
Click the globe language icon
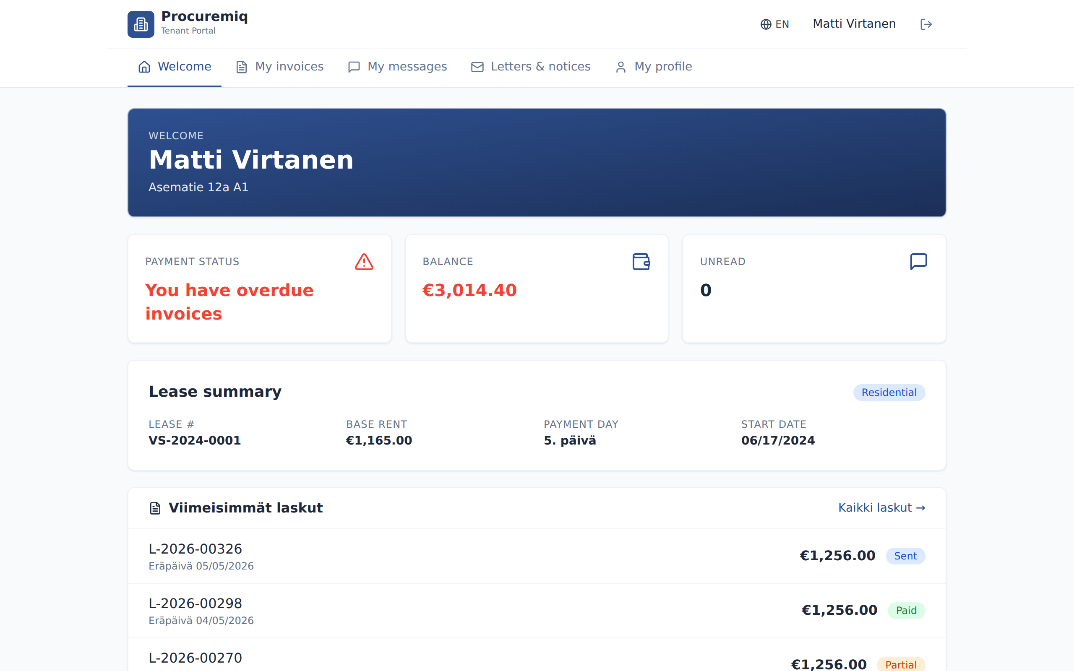(766, 24)
